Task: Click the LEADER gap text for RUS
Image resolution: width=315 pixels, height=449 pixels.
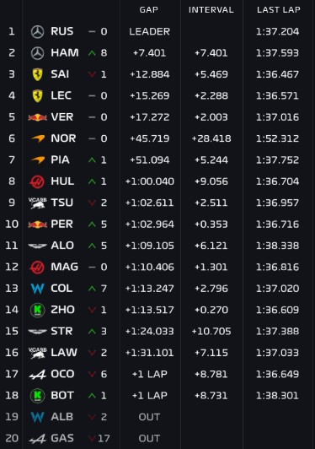Action: pyautogui.click(x=149, y=31)
